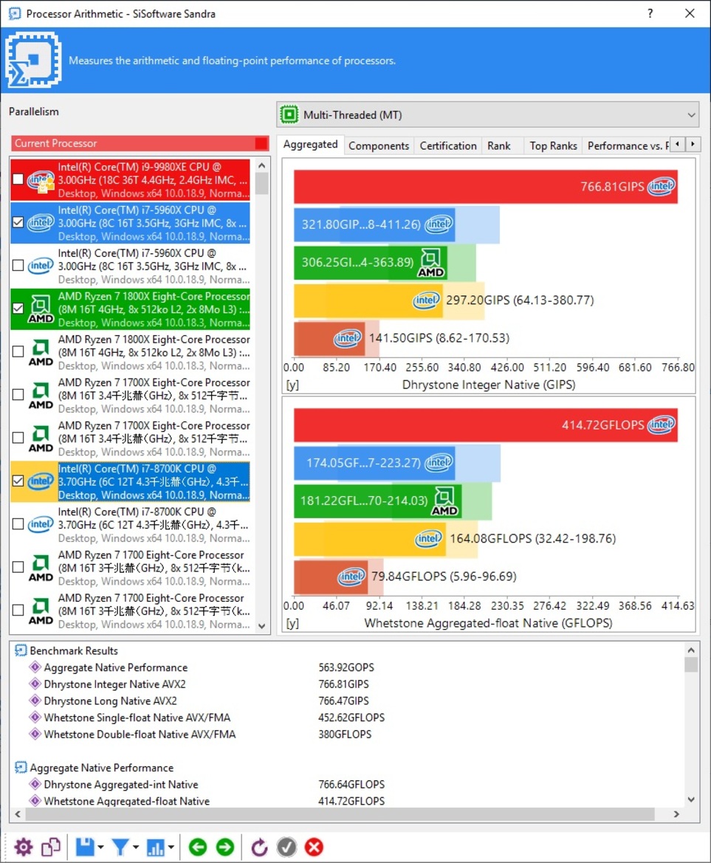Click the AMD logo on the 181.22GFL bar
The width and height of the screenshot is (711, 863).
pos(444,501)
